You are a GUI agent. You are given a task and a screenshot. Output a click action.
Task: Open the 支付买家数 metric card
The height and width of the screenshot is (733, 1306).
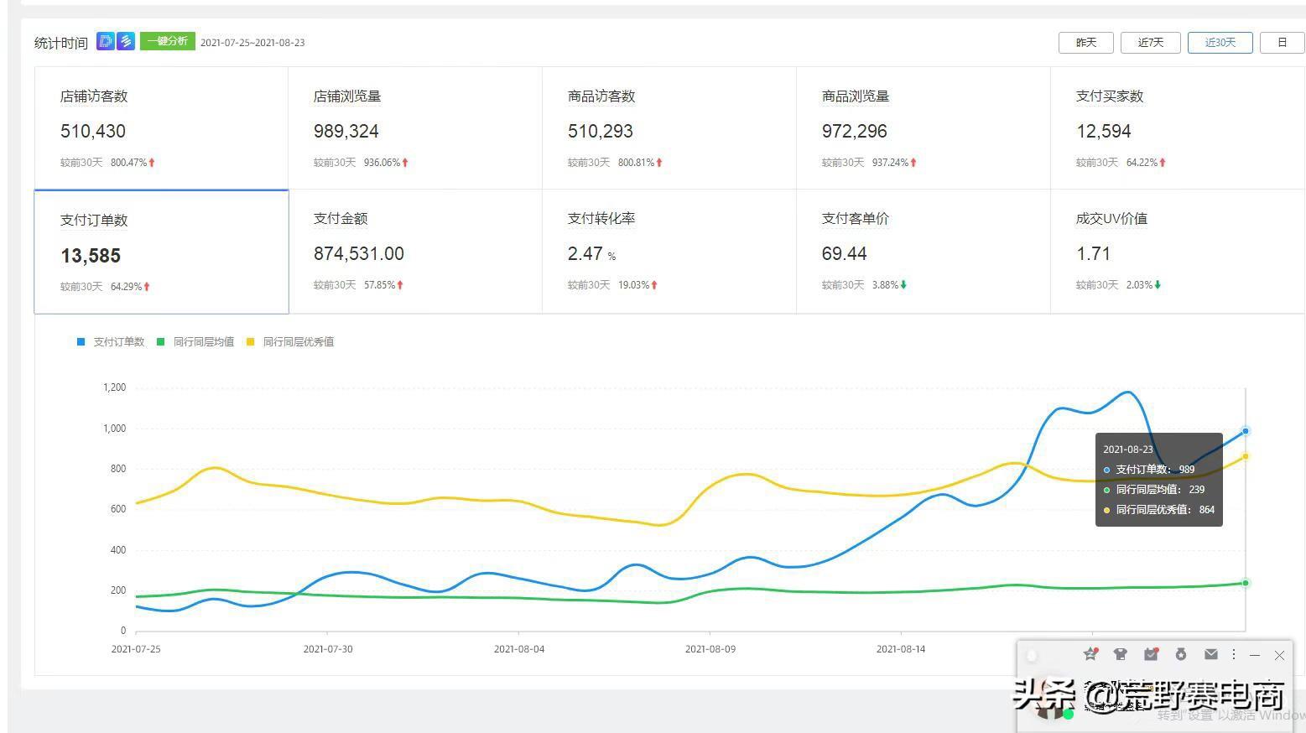point(1178,127)
